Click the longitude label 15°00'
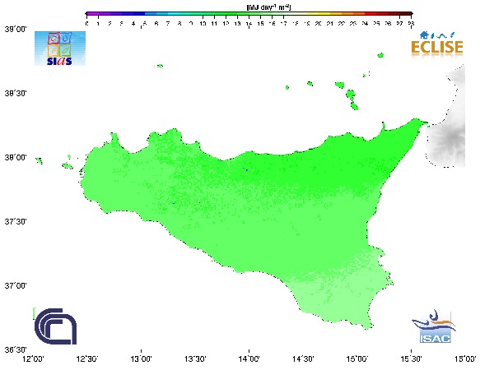494x370 pixels. coord(357,359)
